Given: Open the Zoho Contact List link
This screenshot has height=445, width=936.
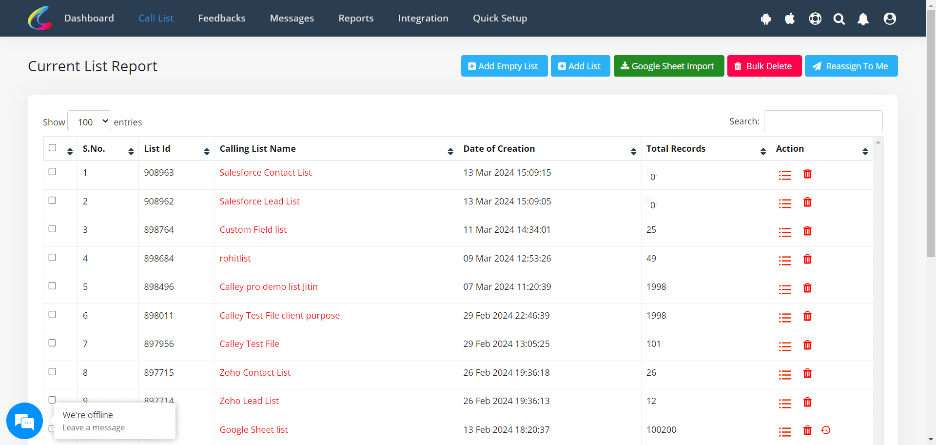Looking at the screenshot, I should [x=255, y=372].
